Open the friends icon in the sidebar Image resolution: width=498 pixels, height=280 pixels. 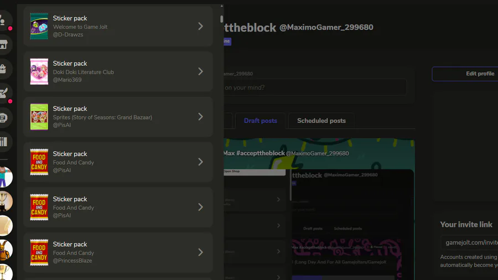4,20
